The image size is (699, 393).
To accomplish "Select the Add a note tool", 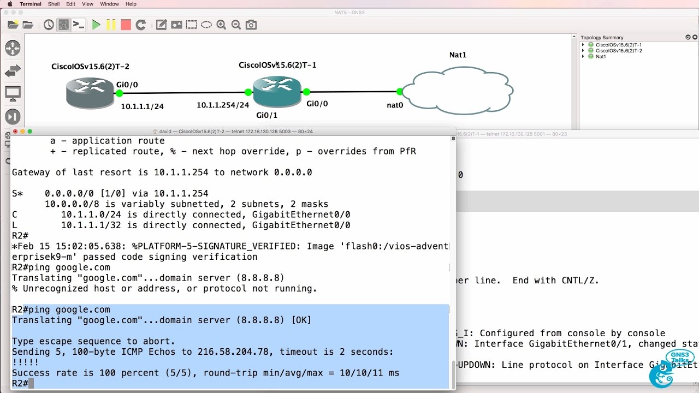I will (161, 25).
